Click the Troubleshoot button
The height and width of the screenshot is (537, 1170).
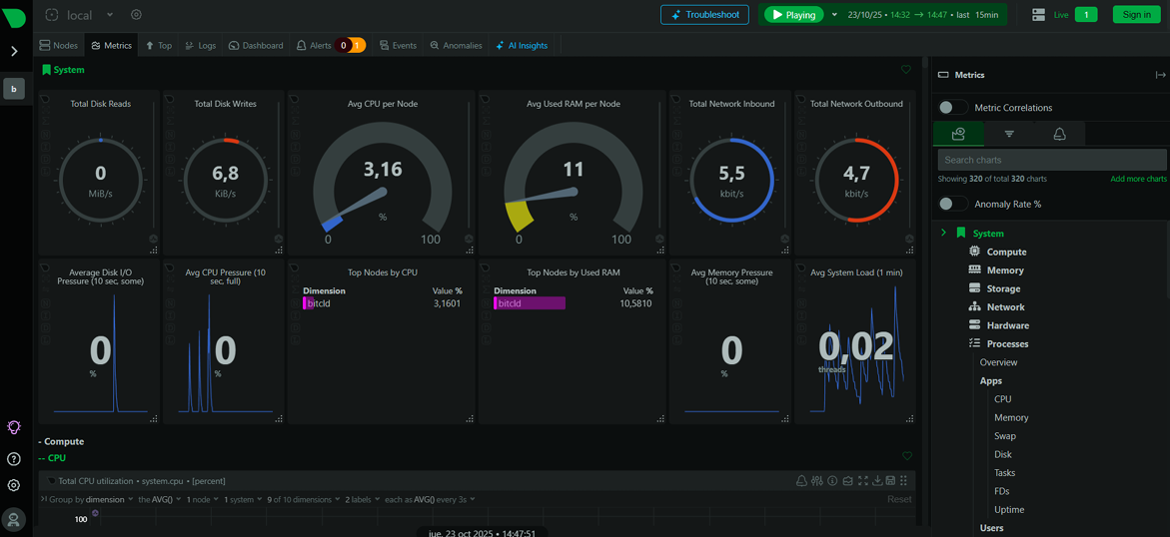(704, 15)
